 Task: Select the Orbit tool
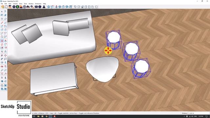pyautogui.click(x=2, y=67)
